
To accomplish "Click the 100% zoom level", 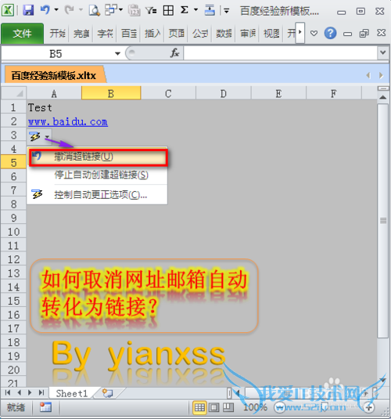I will tap(255, 407).
